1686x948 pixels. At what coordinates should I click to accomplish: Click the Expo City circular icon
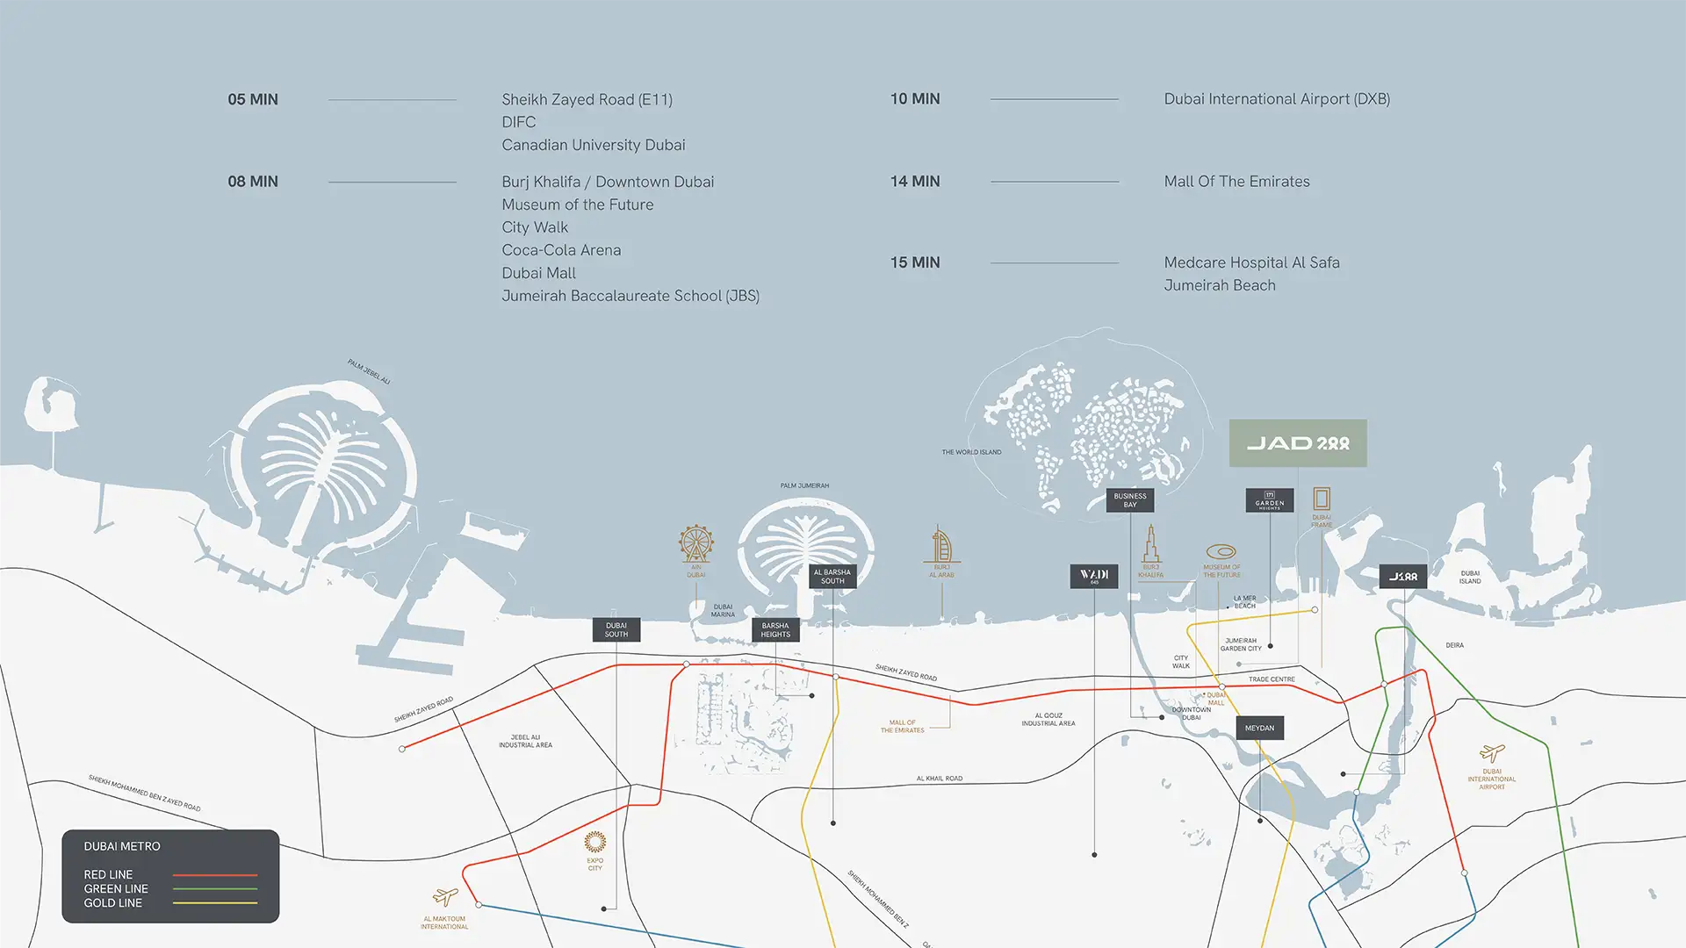click(594, 843)
